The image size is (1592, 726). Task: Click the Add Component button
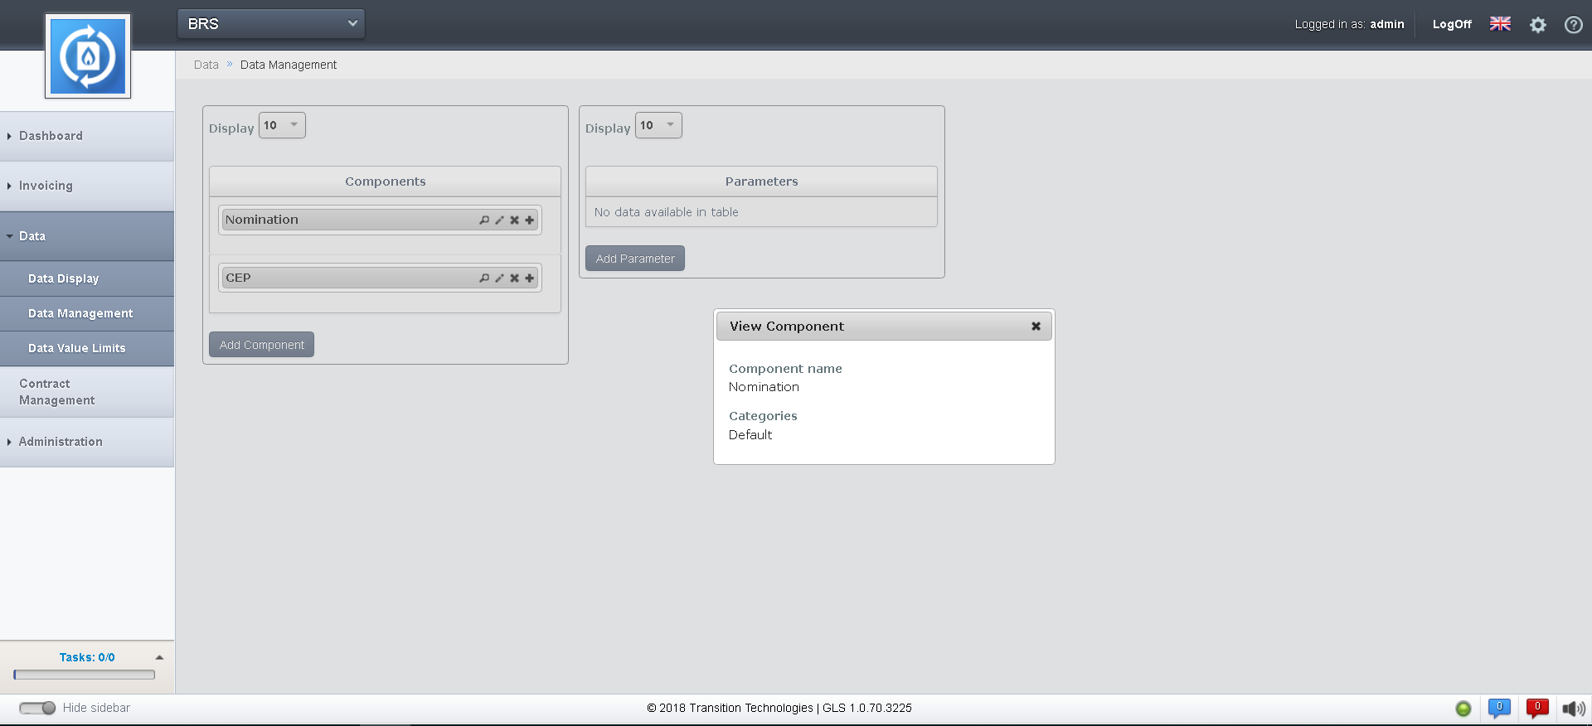click(x=261, y=345)
